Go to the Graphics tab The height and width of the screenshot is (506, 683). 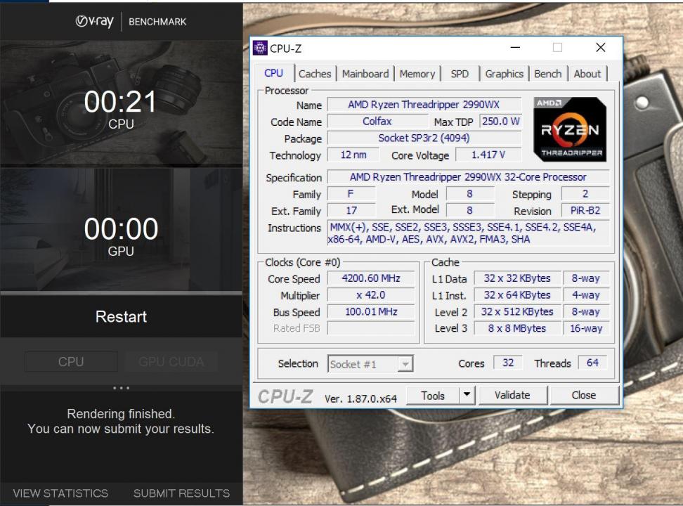(x=504, y=74)
